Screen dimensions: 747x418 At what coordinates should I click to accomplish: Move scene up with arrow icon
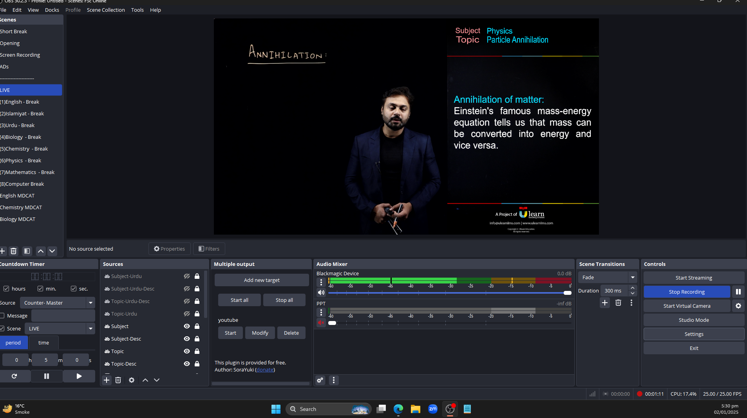click(x=41, y=251)
